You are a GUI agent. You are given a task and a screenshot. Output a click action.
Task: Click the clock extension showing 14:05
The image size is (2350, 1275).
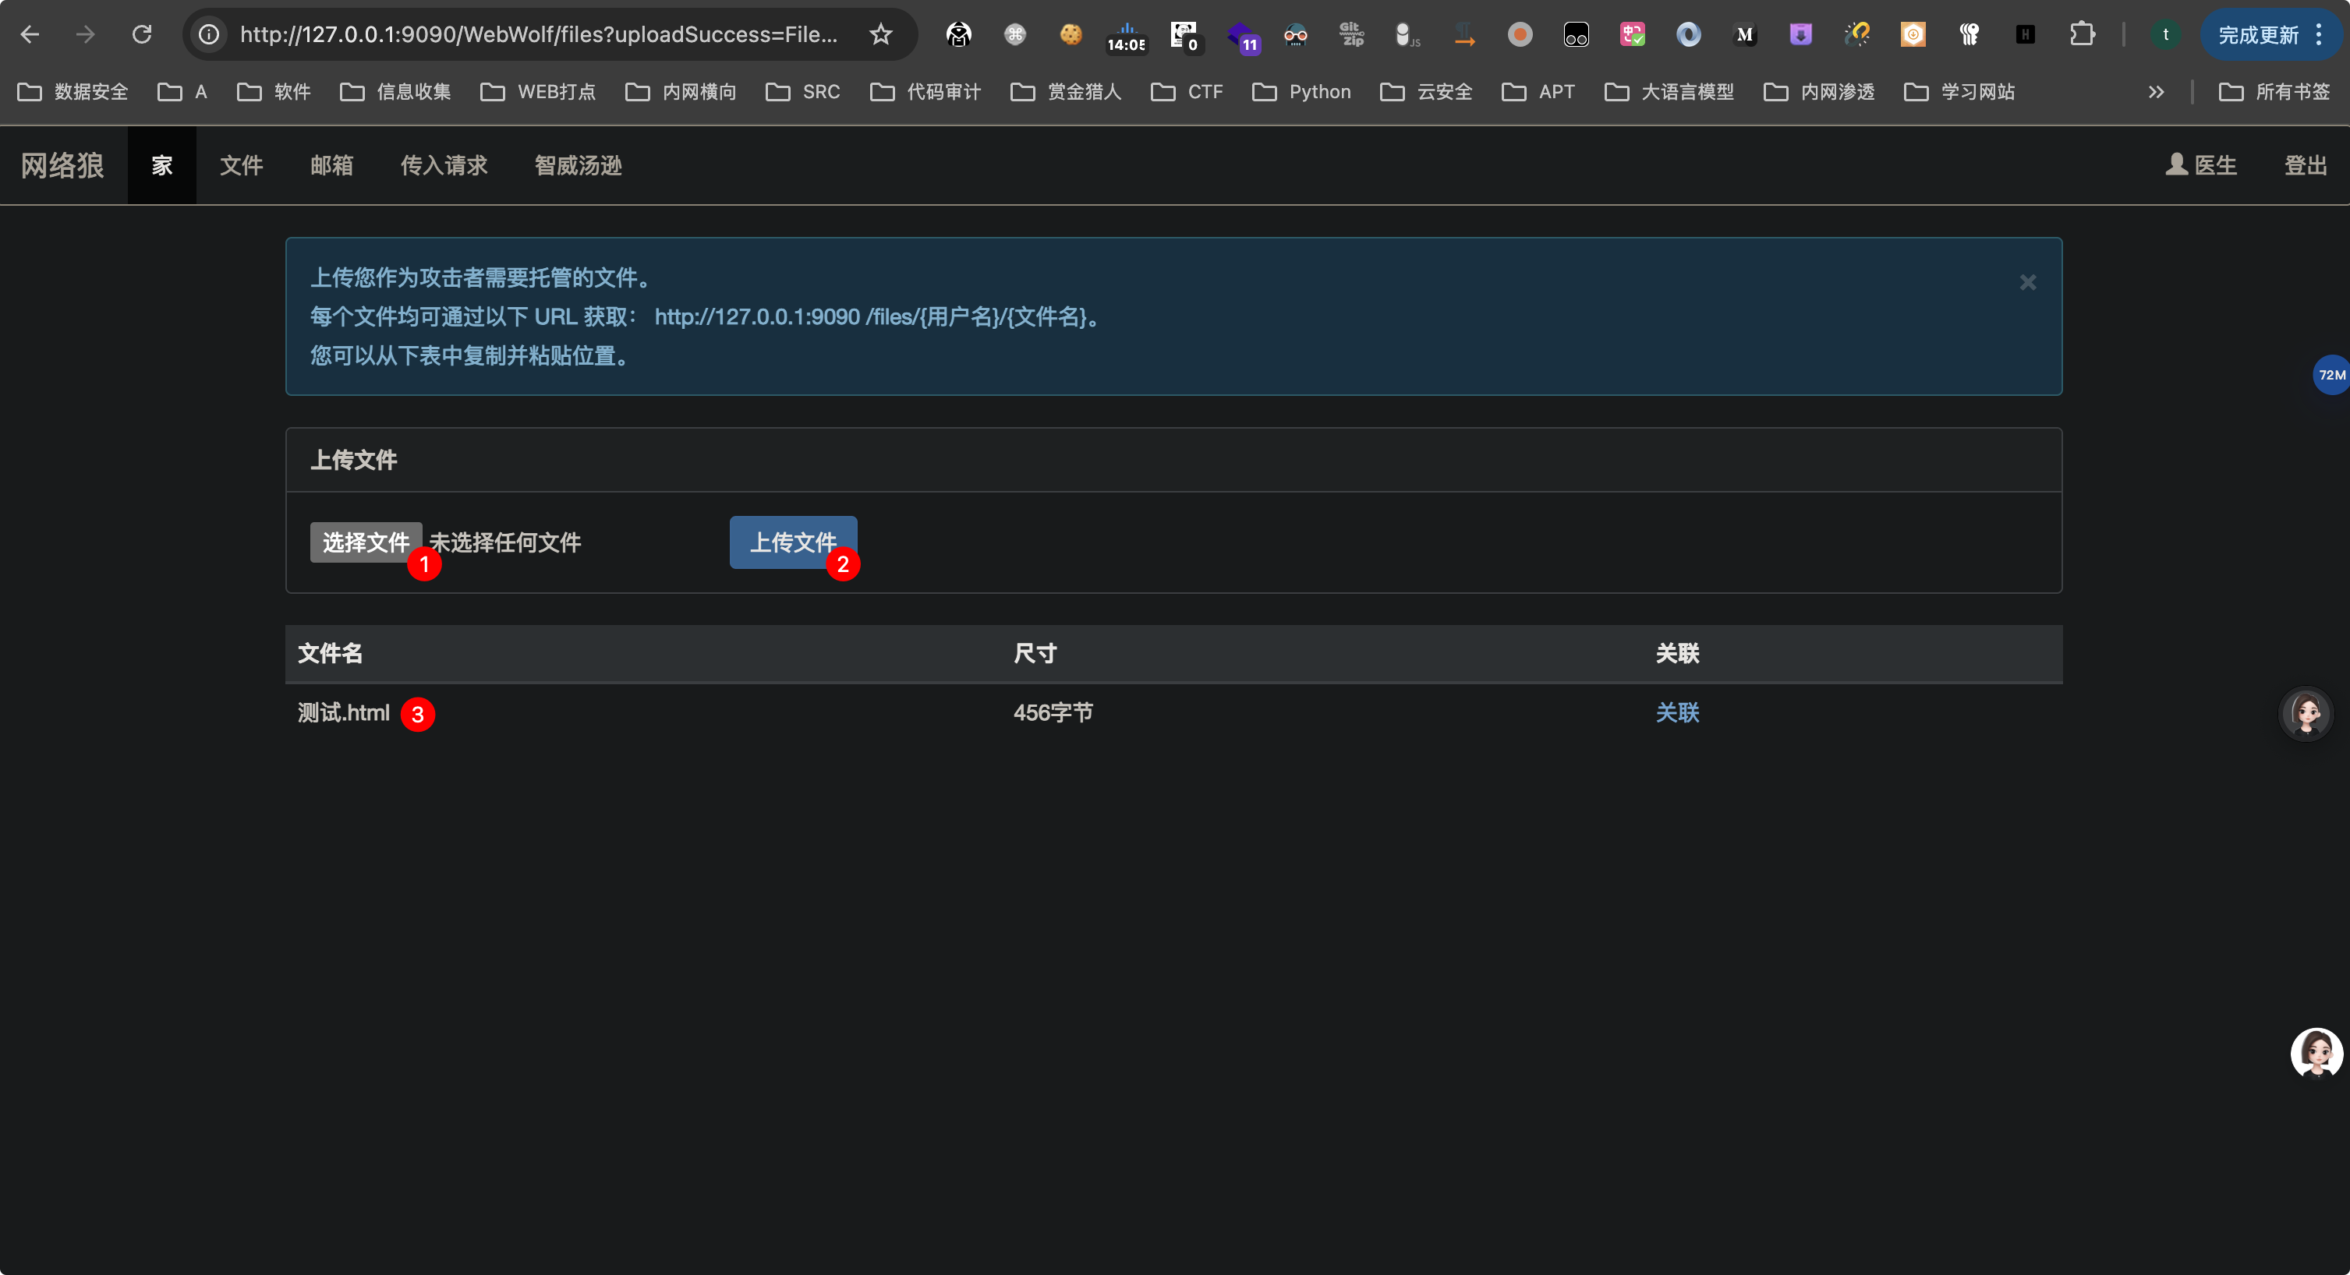point(1127,37)
